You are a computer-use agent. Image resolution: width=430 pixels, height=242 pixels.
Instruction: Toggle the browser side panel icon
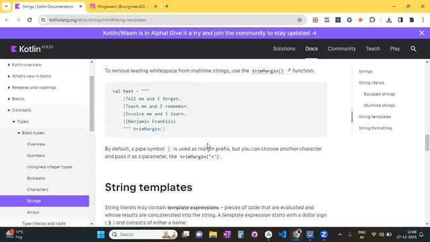point(400,19)
